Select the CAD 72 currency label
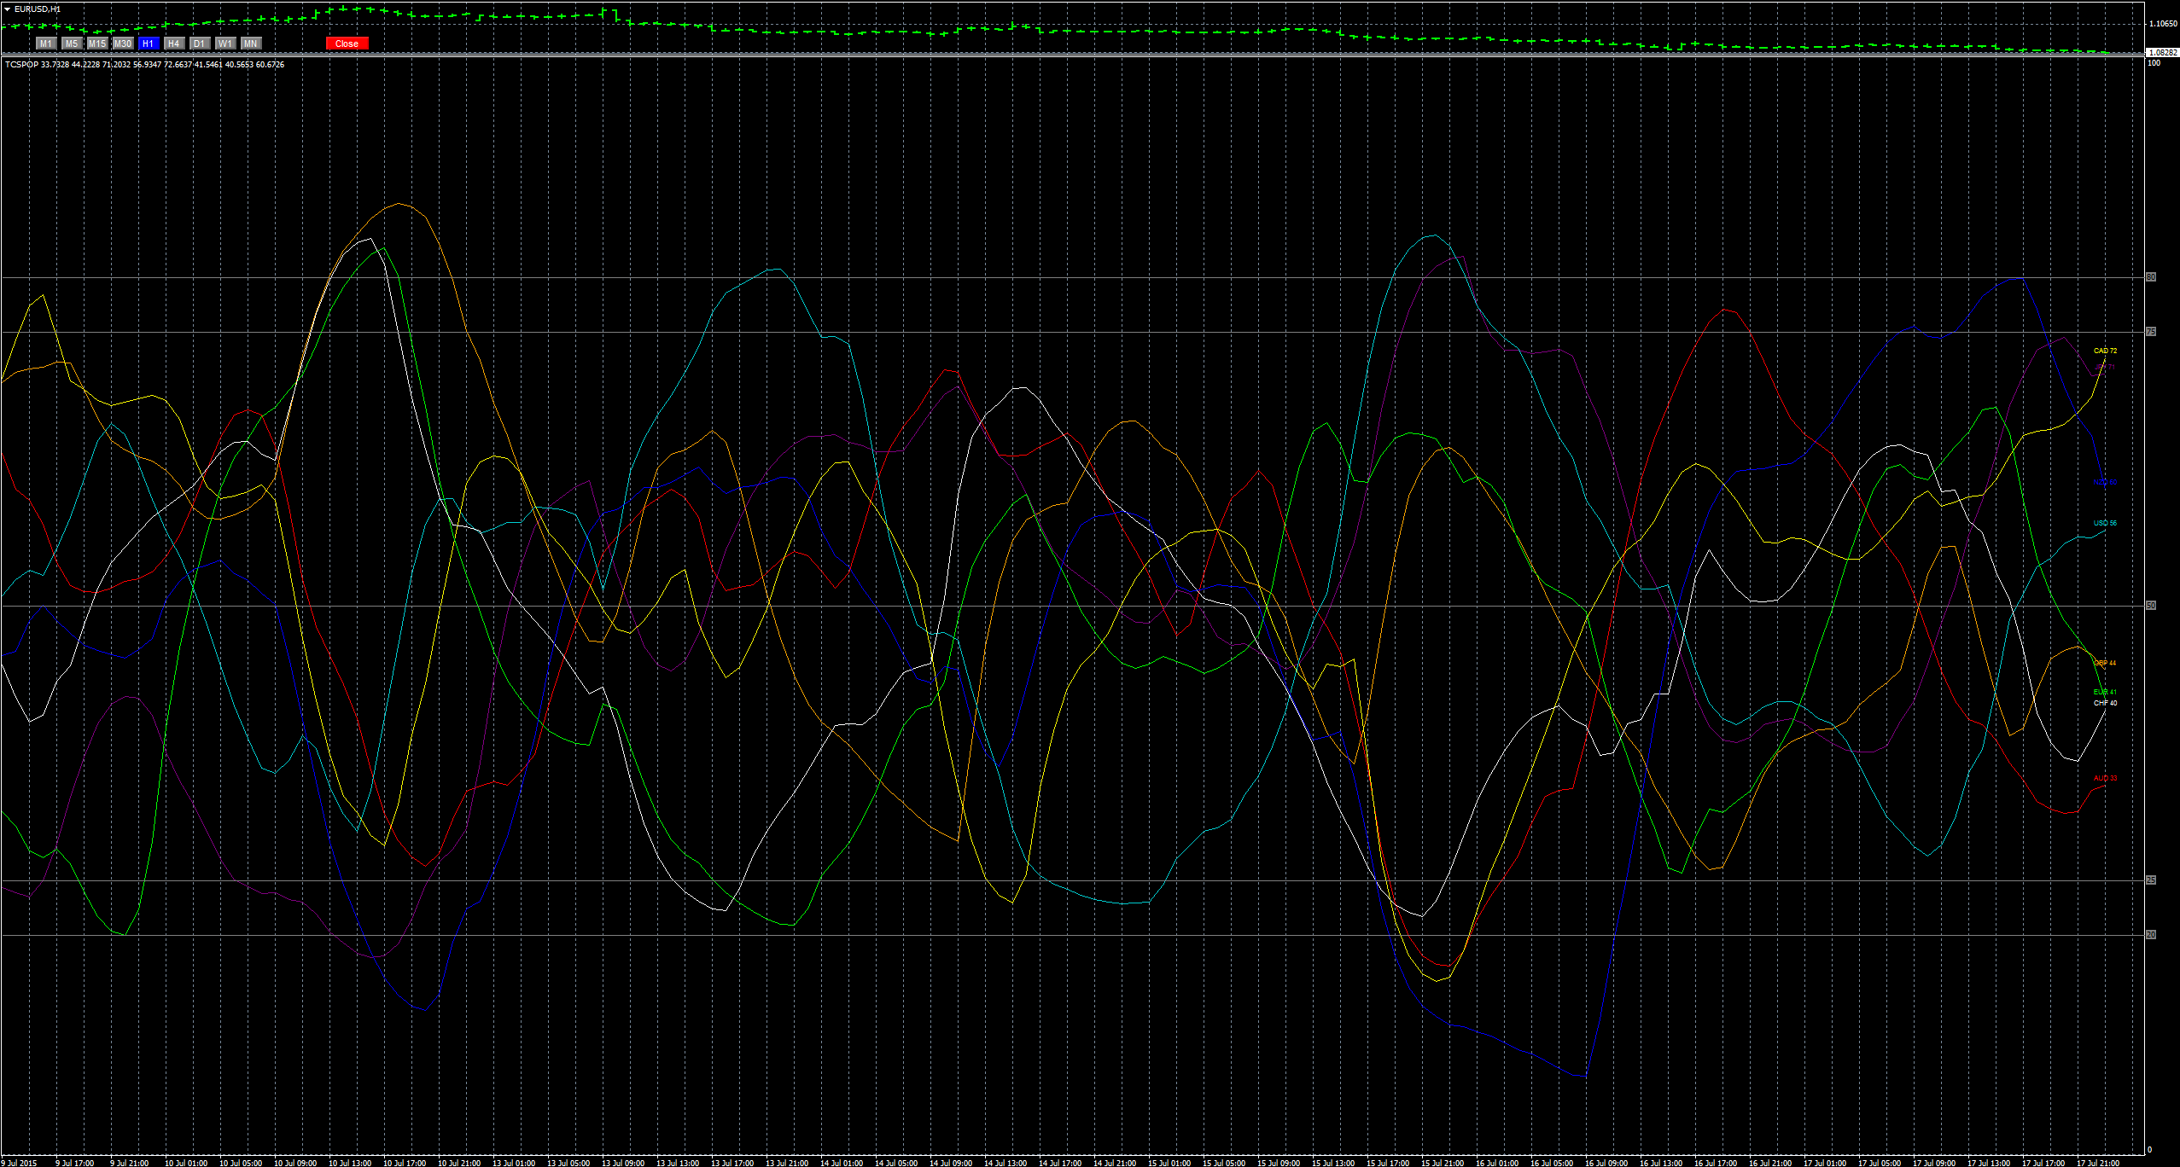This screenshot has width=2180, height=1167. (x=2105, y=351)
